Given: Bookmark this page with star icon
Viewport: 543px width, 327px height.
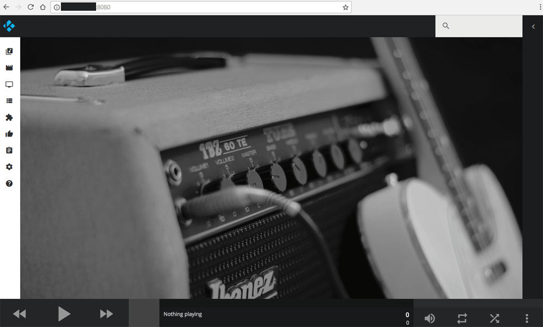Looking at the screenshot, I should point(345,7).
